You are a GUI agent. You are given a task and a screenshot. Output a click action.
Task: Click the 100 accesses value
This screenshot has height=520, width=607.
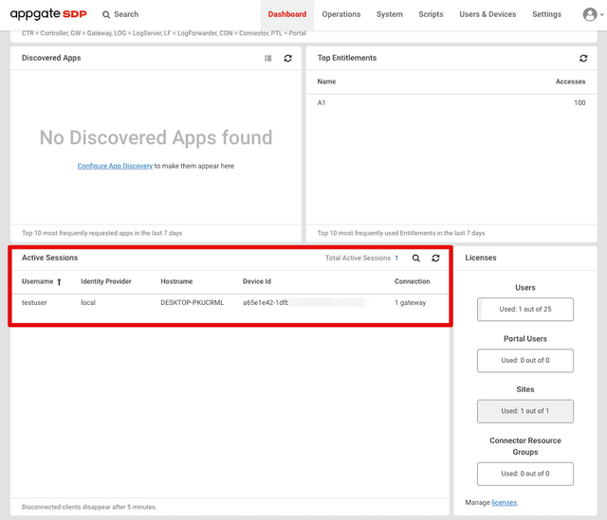579,103
